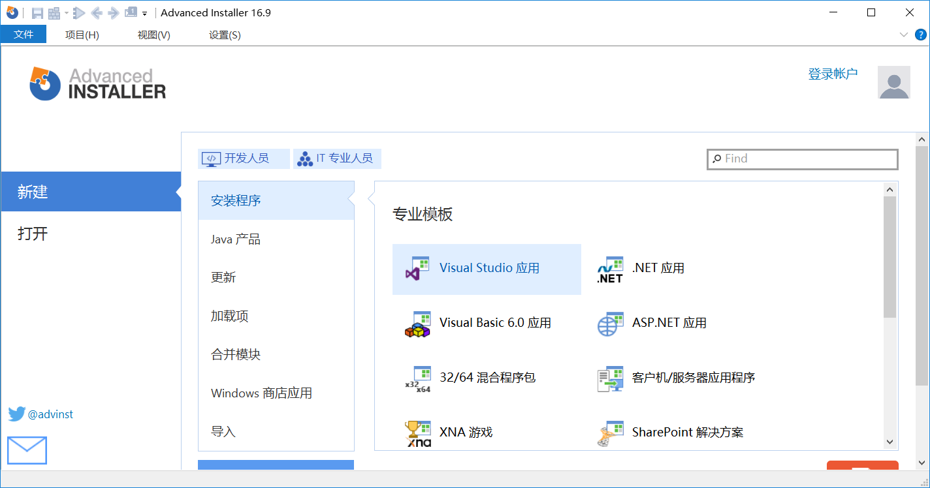Click the magnifier icon in Find box
Image resolution: width=930 pixels, height=488 pixels.
(716, 159)
